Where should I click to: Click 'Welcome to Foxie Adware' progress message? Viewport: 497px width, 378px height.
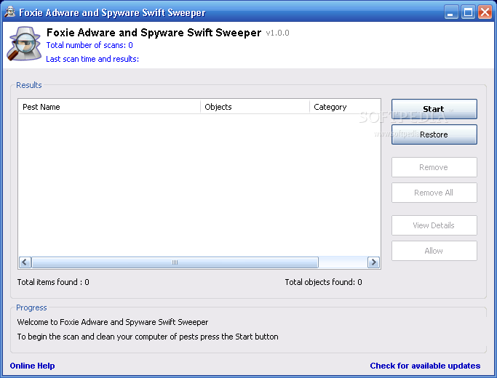[113, 322]
